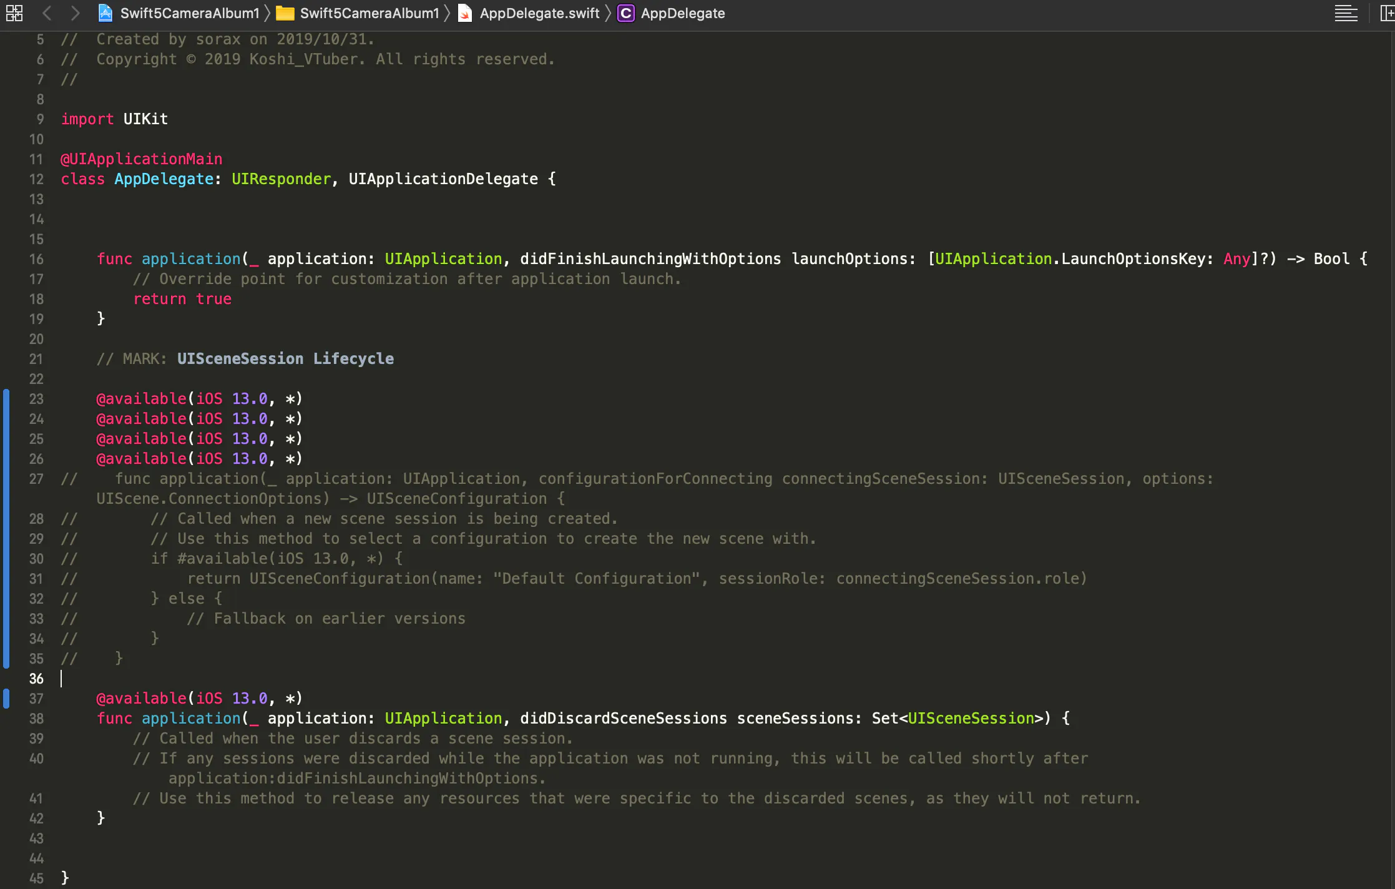This screenshot has height=889, width=1395.
Task: Expand the AppDelegate class symbol breadcrumb
Action: [682, 13]
